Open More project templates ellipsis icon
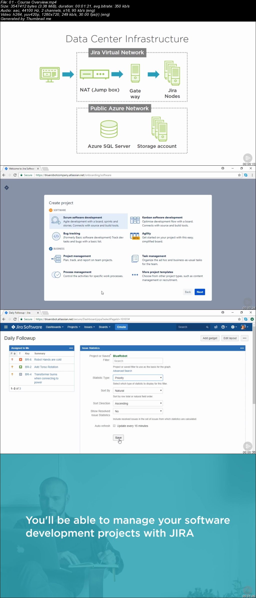This screenshot has width=256, height=598. pos(135,275)
